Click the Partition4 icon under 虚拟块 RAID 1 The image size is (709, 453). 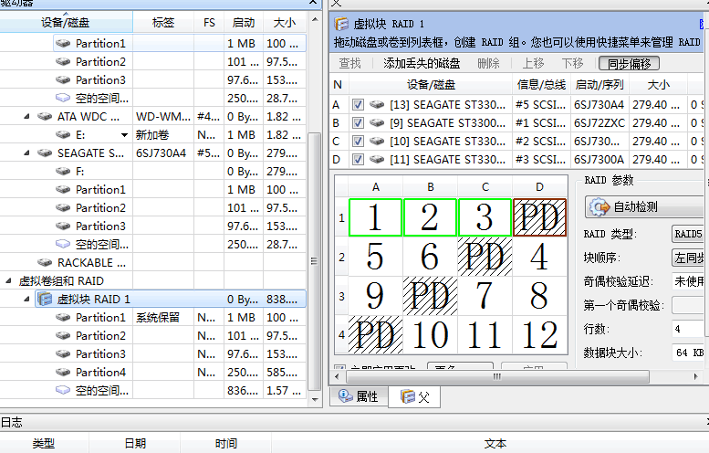tap(62, 373)
